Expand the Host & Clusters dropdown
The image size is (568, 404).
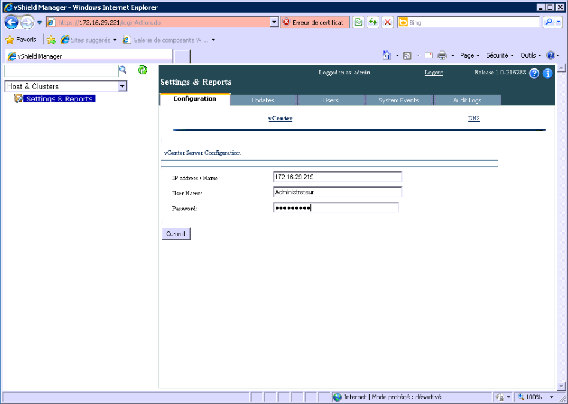coord(122,86)
